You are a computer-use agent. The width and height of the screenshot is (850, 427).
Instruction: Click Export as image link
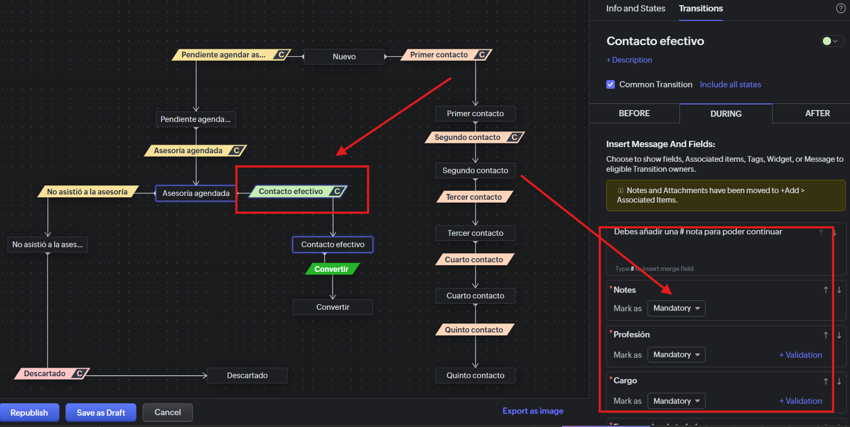pyautogui.click(x=533, y=411)
